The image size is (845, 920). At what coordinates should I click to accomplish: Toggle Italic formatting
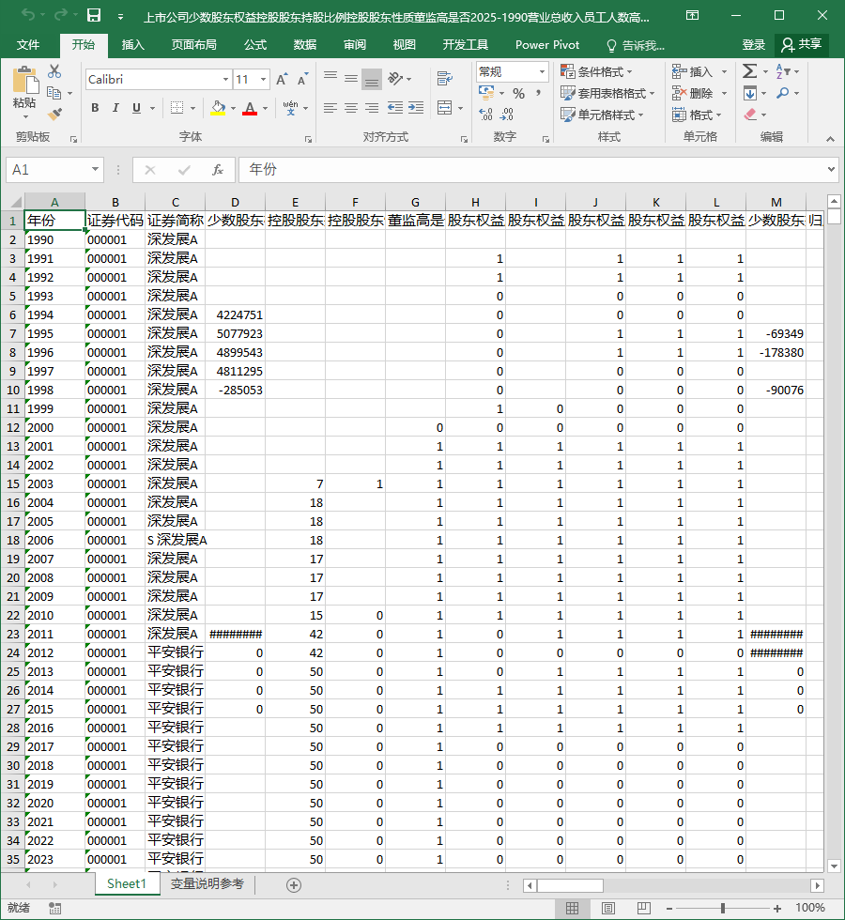pos(115,108)
